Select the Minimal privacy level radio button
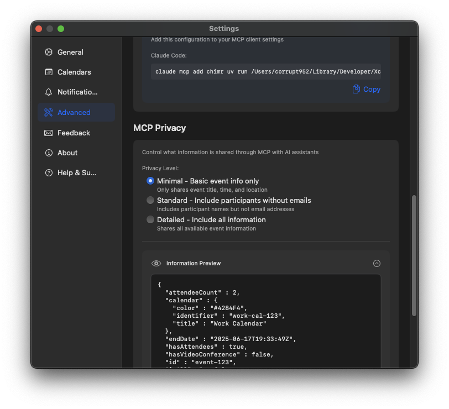This screenshot has width=449, height=409. [x=150, y=181]
